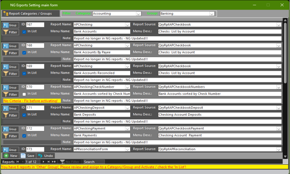This screenshot has width=290, height=174.
Task: Click the Filter funnel button for report 168
Action: pos(10,53)
